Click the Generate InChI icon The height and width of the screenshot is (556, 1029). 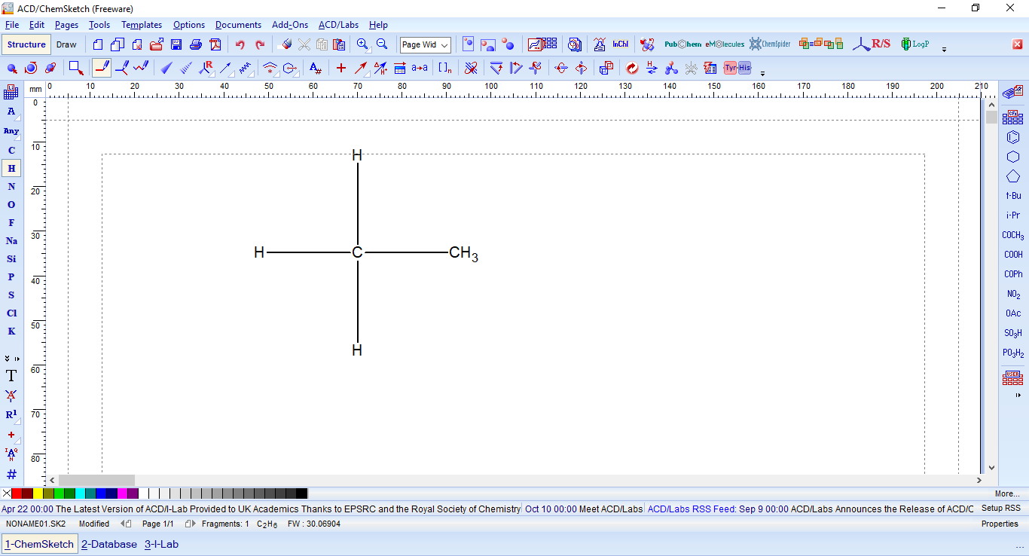tap(620, 44)
